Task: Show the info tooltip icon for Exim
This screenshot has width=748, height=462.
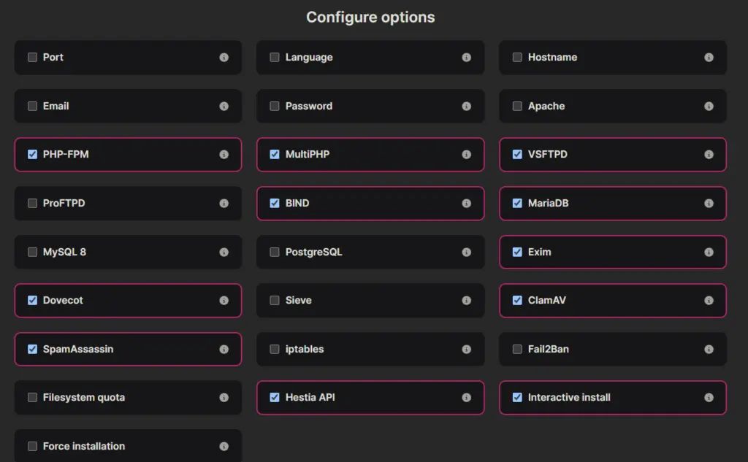Action: click(709, 252)
